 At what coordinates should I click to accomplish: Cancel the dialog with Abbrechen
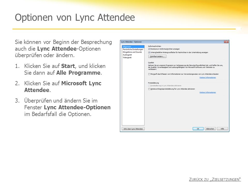coord(210,129)
